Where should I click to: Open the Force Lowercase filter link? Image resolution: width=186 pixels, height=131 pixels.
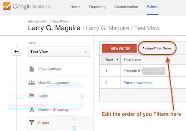pyautogui.click(x=138, y=83)
